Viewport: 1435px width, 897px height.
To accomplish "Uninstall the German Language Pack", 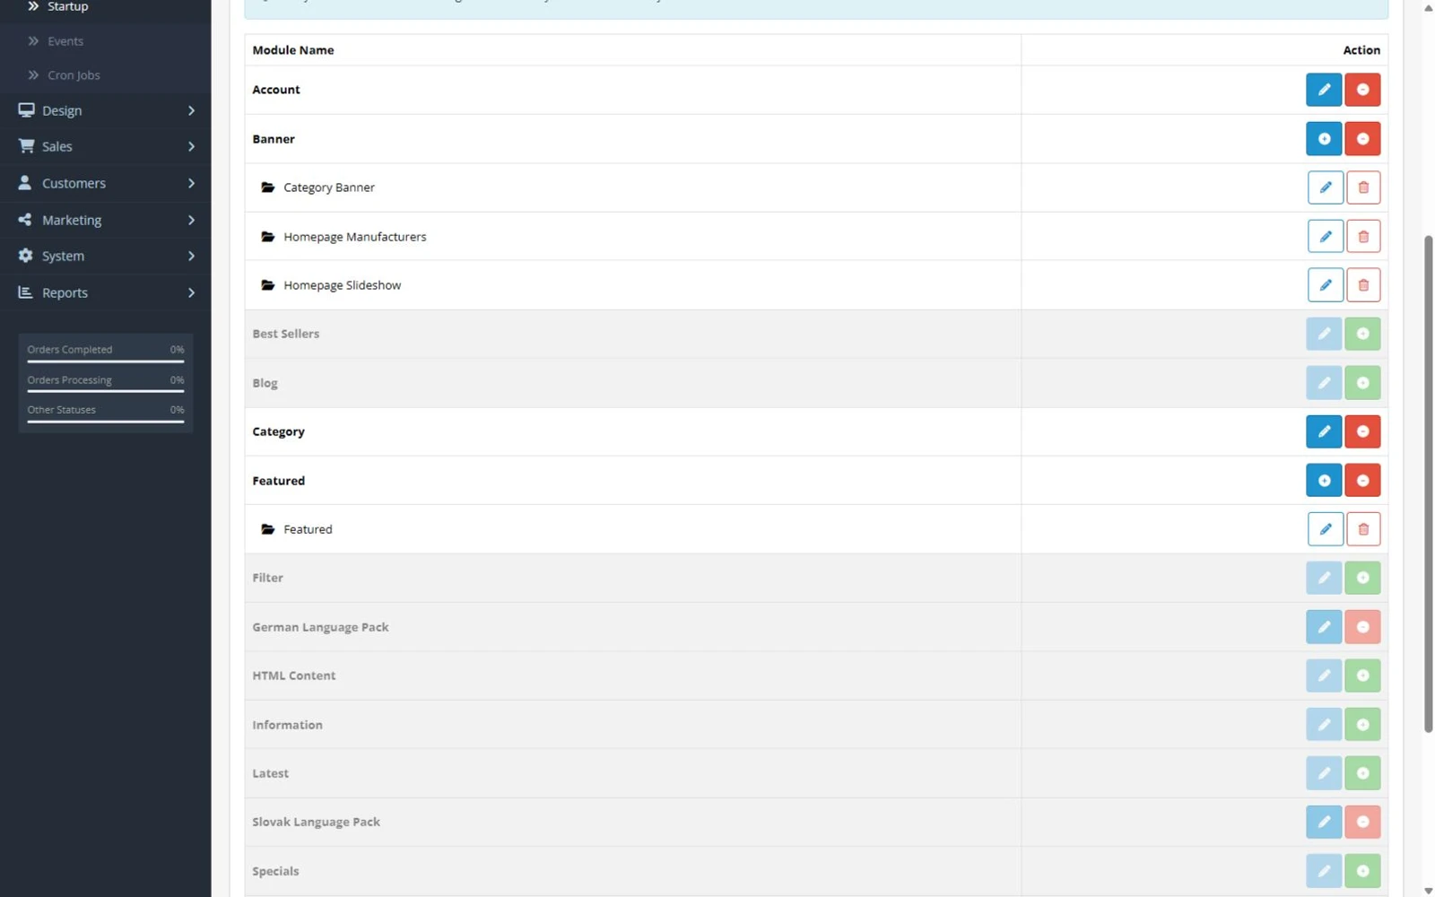I will [1362, 627].
